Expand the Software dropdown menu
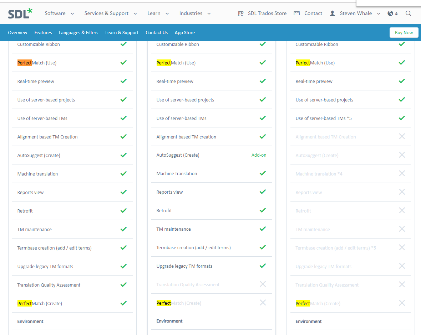Viewport: 421px width, 335px height. (59, 14)
